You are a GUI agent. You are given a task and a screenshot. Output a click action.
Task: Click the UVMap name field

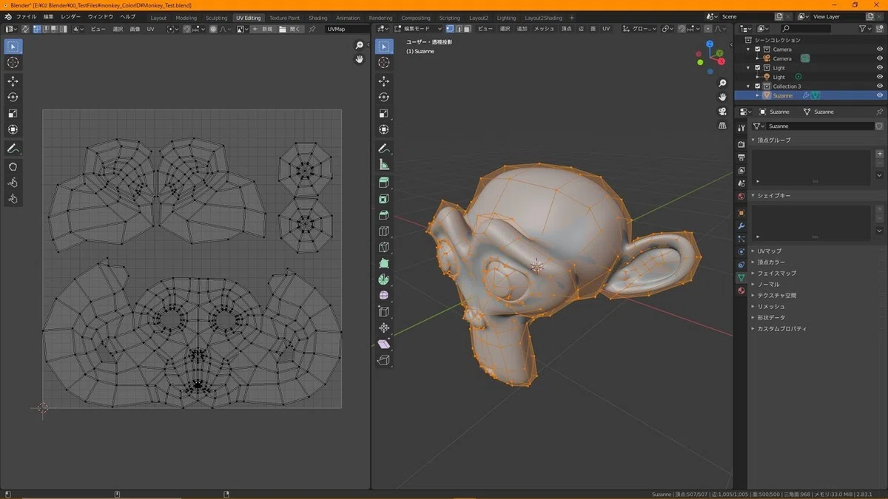346,29
